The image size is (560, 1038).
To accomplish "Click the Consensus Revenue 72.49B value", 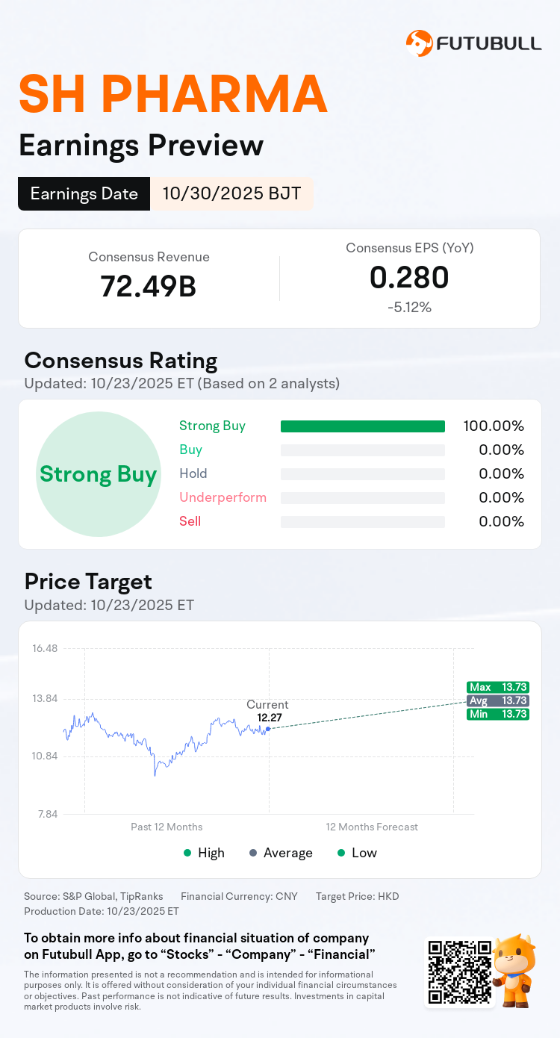I will (x=149, y=287).
